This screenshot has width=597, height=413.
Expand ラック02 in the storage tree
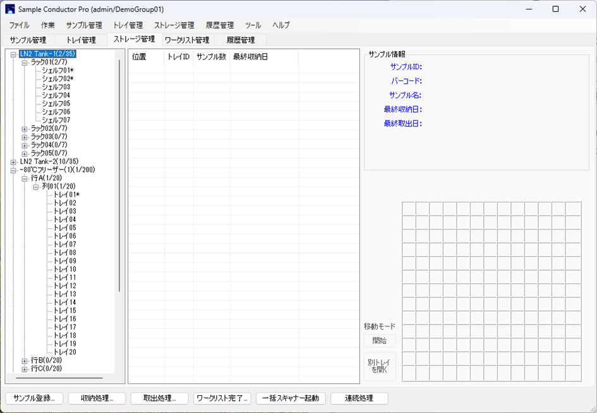pos(25,128)
